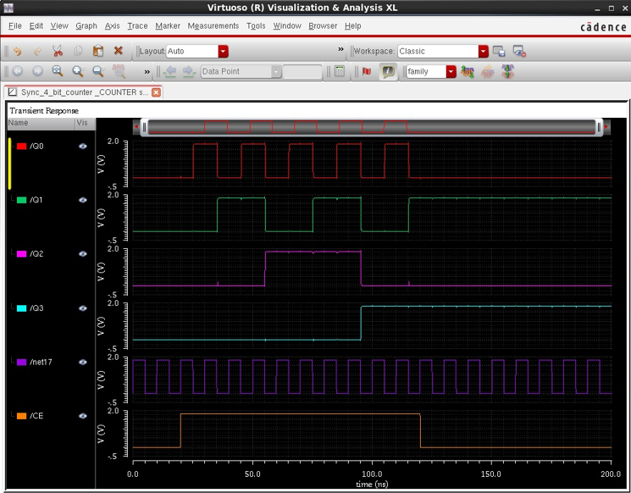
Task: Click the undo arrow icon
Action: 17,51
